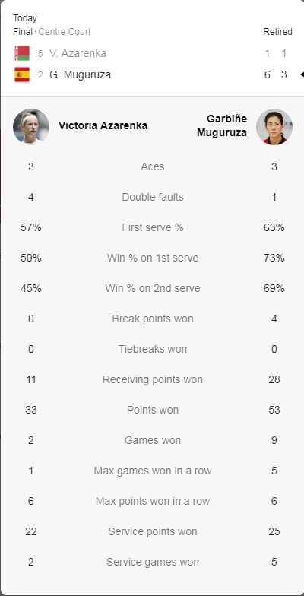Select the First serve % row

[x=152, y=227]
